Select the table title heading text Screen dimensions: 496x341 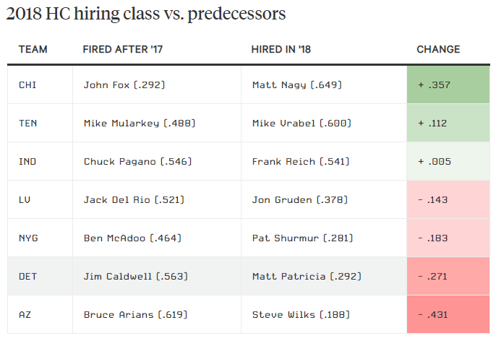[x=145, y=14]
